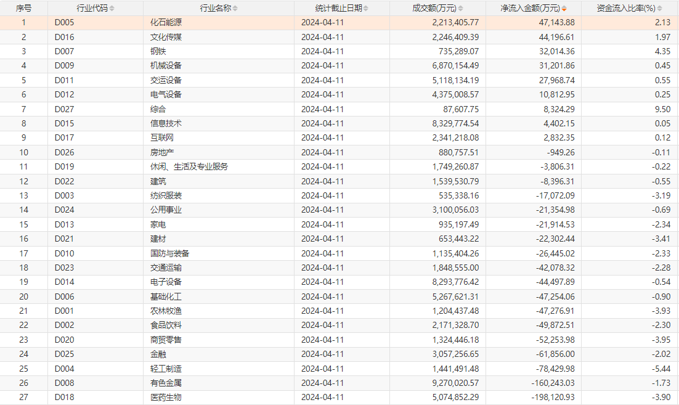
Task: Select industry code D007
Action: (64, 52)
